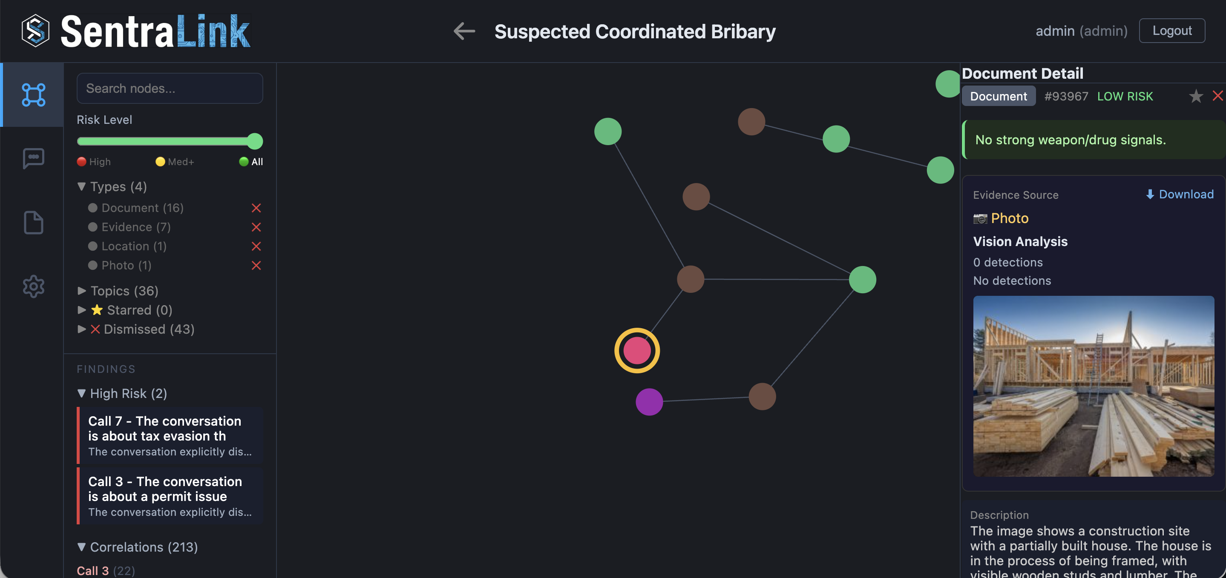This screenshot has height=578, width=1226.
Task: Click the SentraLink logo hexagon
Action: tap(36, 30)
